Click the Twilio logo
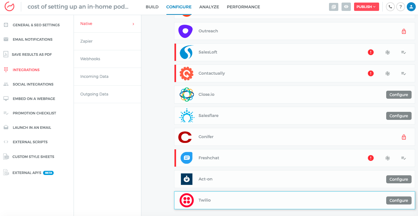This screenshot has height=216, width=418. (186, 200)
